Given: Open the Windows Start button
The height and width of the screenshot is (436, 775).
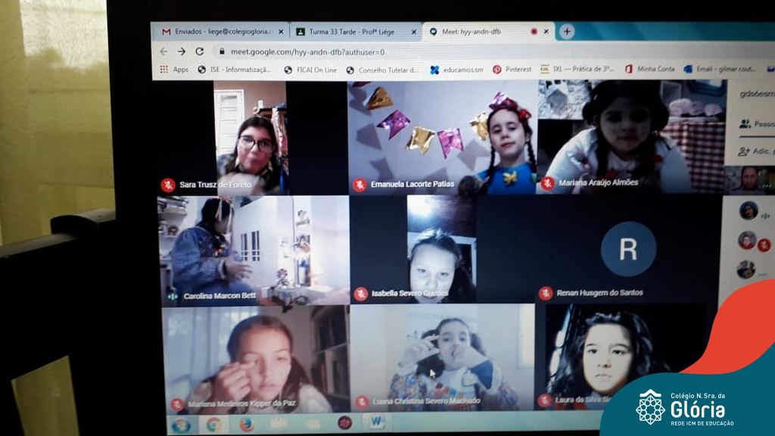Looking at the screenshot, I should coord(181,425).
